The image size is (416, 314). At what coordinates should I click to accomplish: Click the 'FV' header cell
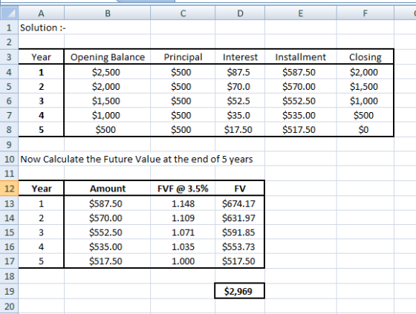240,189
